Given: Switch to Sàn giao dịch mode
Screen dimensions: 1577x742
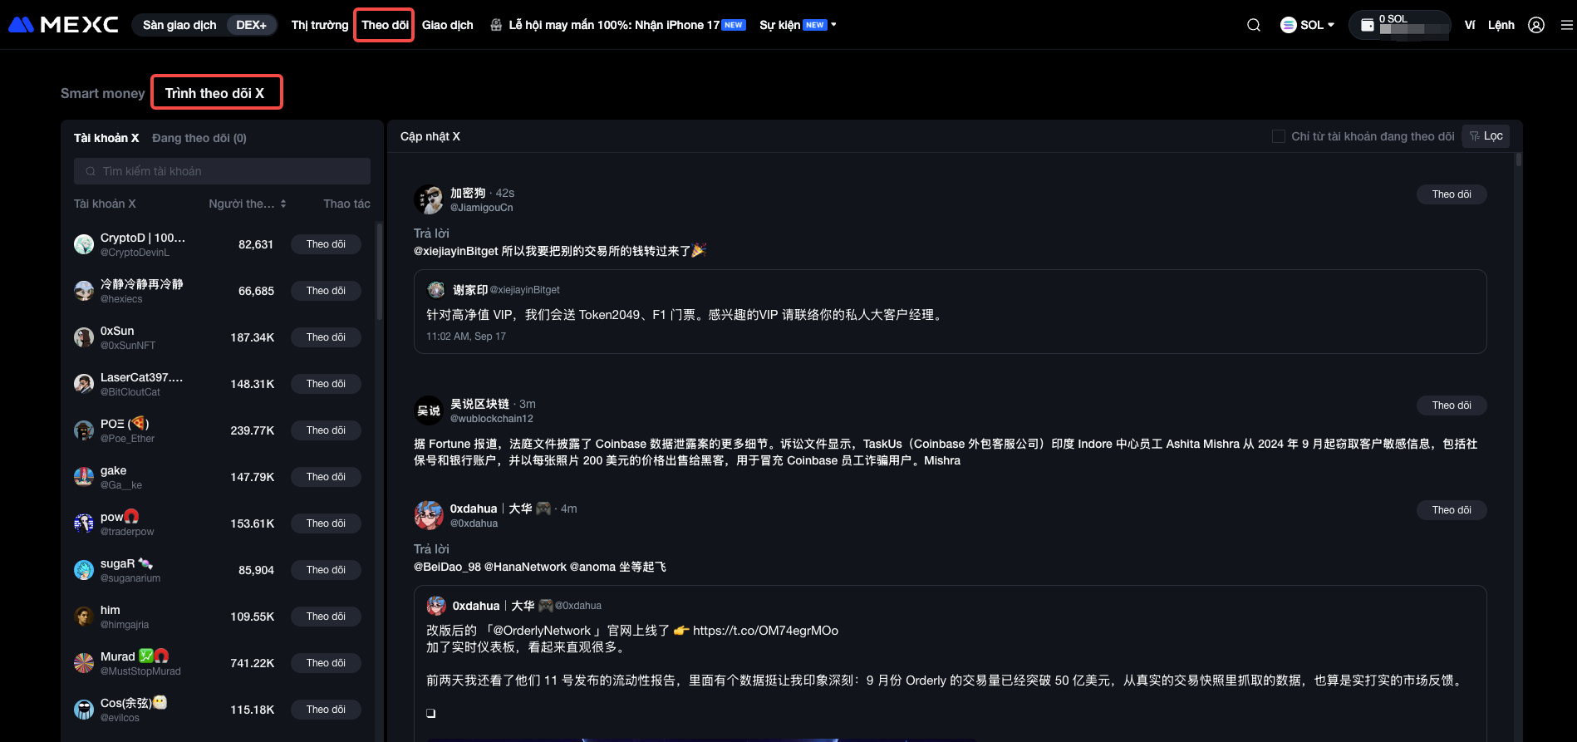Looking at the screenshot, I should click(x=179, y=25).
